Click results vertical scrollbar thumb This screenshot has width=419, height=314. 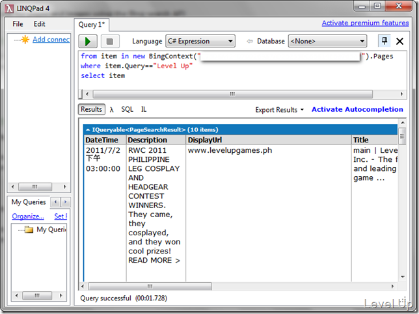pos(402,136)
